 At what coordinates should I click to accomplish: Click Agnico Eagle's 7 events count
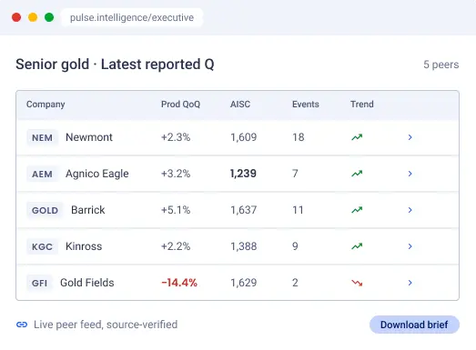point(295,174)
